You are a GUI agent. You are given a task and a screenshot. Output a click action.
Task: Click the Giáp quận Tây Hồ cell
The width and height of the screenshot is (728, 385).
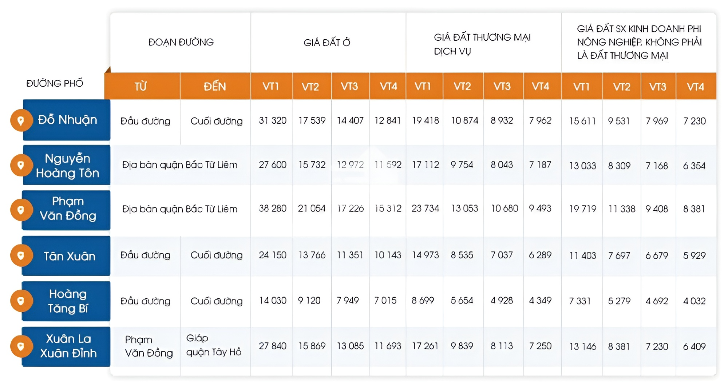(x=214, y=345)
